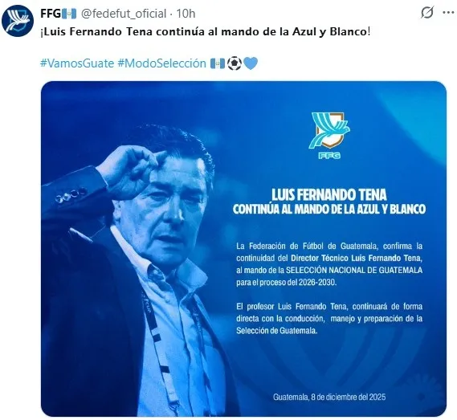Click the Guatemala flag emoji after the hashtags

point(218,63)
